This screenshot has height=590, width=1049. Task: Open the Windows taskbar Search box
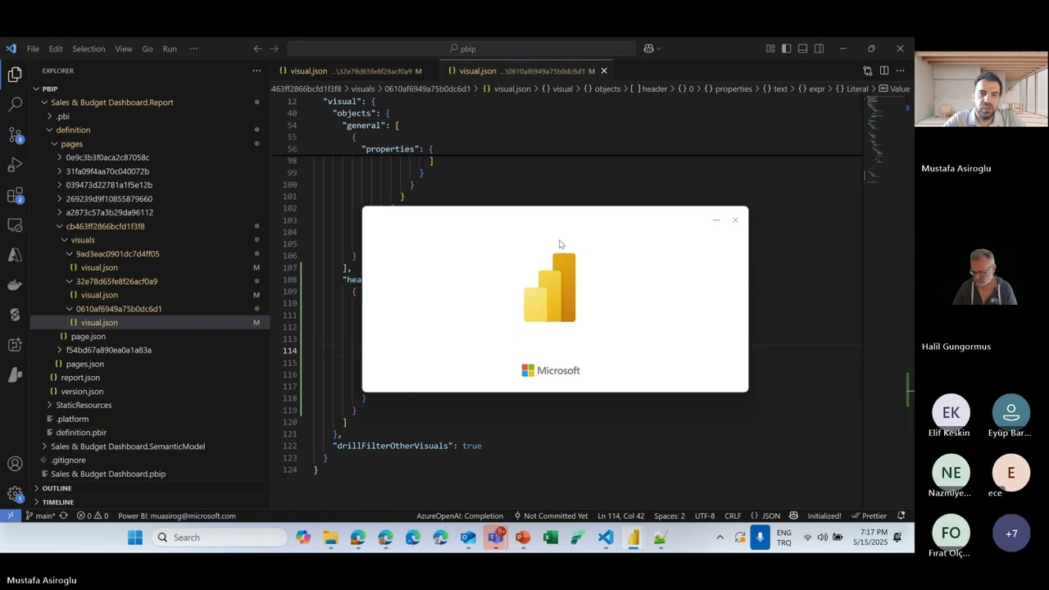pos(219,538)
